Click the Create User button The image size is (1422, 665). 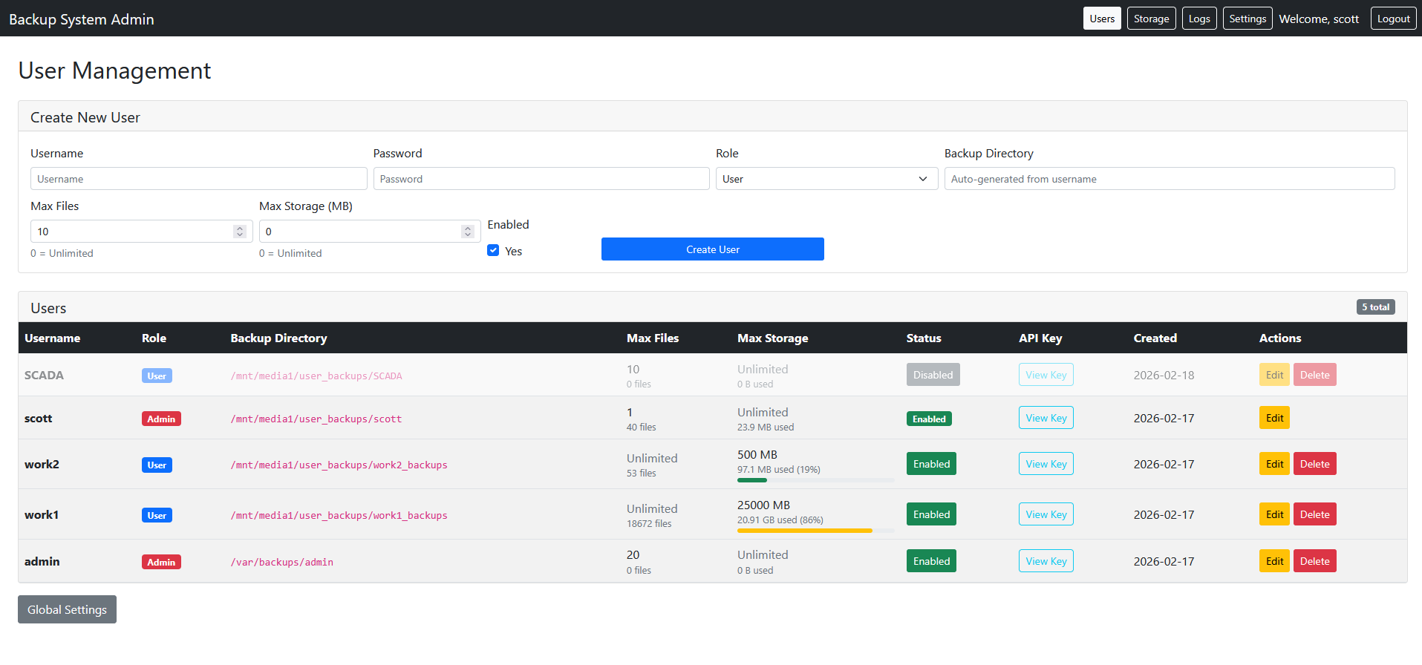click(x=713, y=249)
